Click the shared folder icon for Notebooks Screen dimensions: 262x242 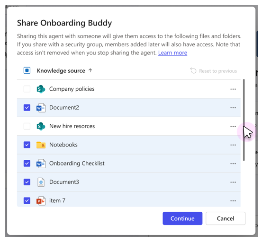tap(41, 145)
